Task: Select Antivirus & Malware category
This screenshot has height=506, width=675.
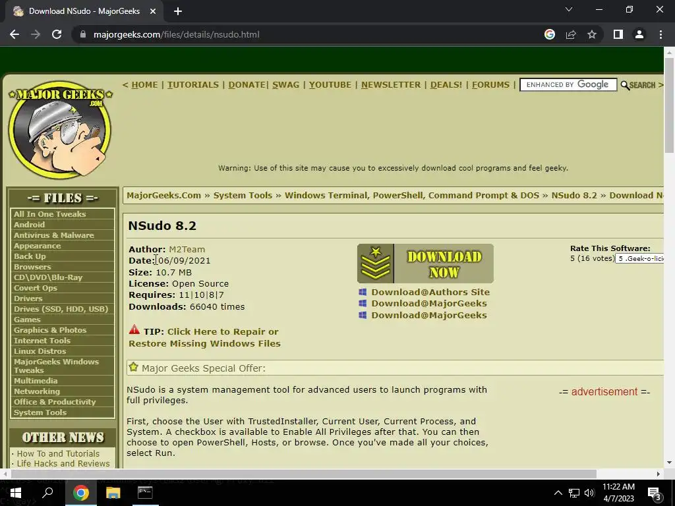Action: [54, 235]
